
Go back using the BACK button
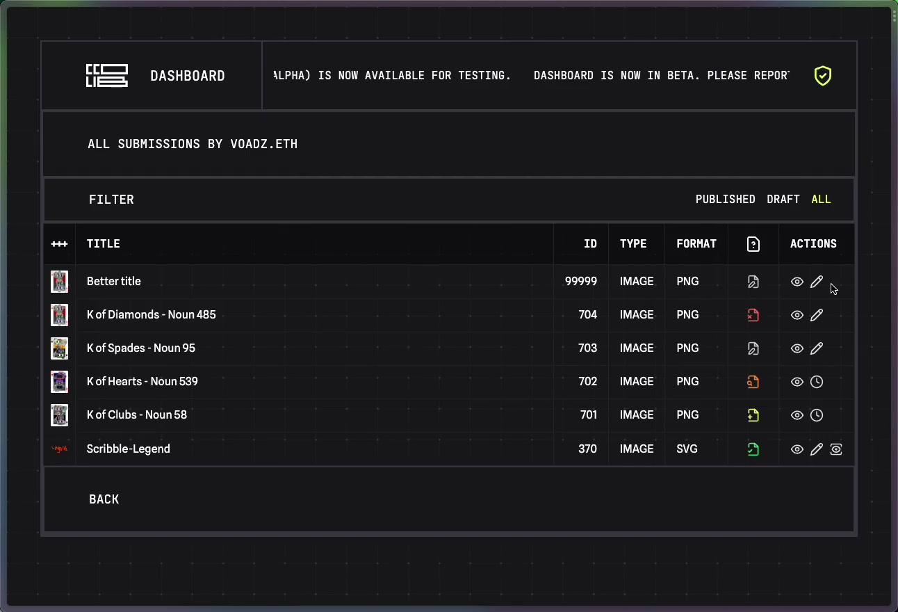(x=104, y=499)
